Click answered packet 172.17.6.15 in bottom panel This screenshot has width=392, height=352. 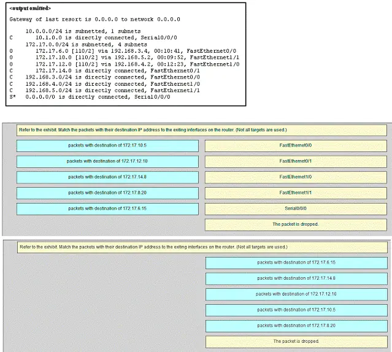point(296,263)
